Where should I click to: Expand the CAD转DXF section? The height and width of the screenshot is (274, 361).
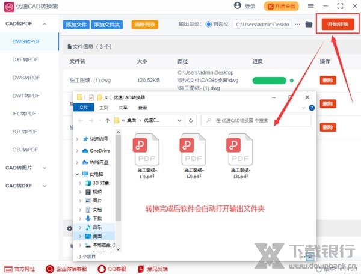pos(45,186)
